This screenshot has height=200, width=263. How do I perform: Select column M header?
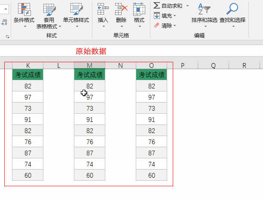(89, 66)
